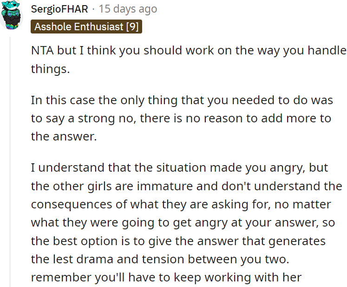Click the word "things." ending the first paragraph

[49, 69]
